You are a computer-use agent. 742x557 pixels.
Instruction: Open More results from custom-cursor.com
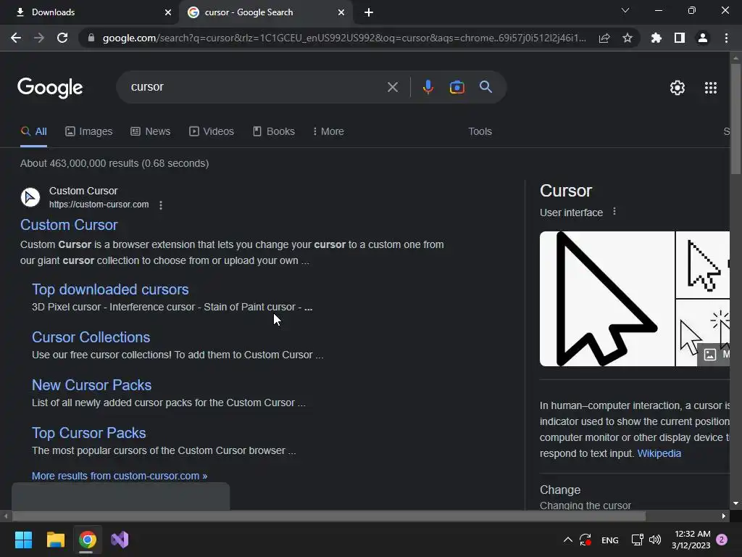pos(120,476)
